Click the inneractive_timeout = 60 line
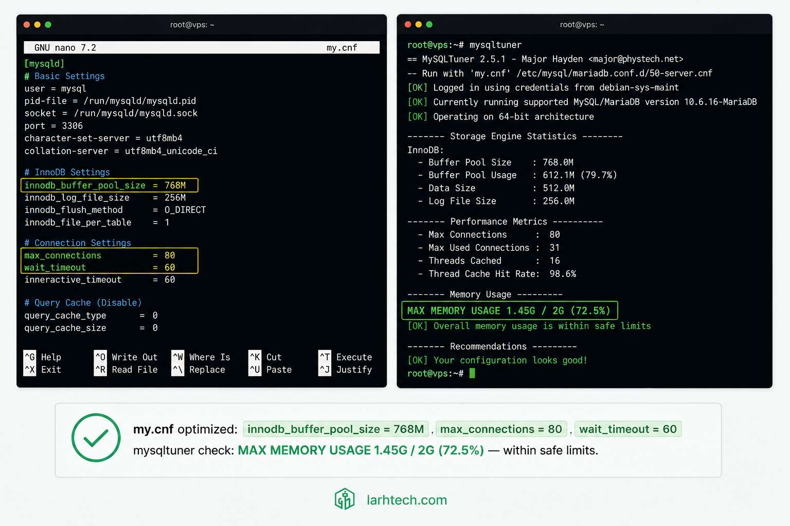This screenshot has height=526, width=790. tap(100, 280)
